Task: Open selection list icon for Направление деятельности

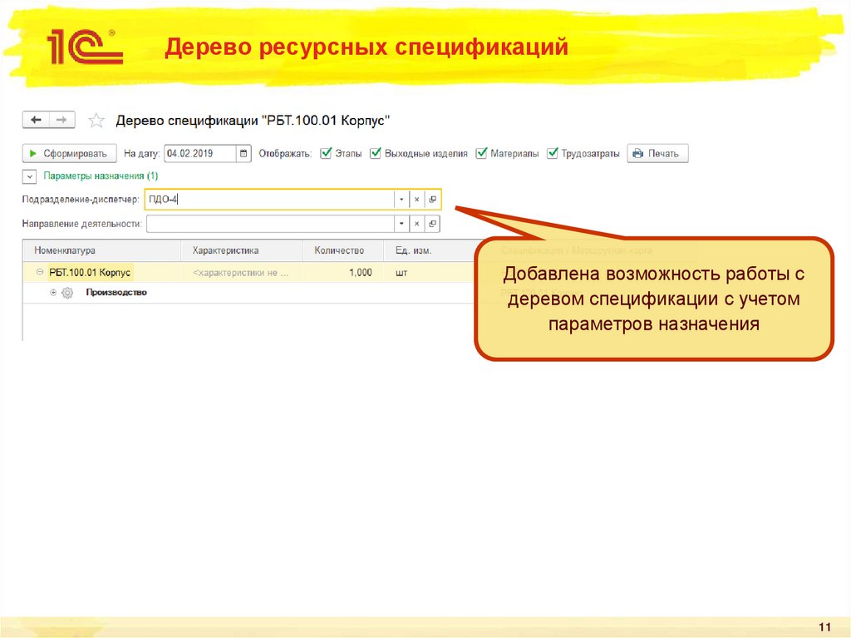Action: click(x=431, y=223)
